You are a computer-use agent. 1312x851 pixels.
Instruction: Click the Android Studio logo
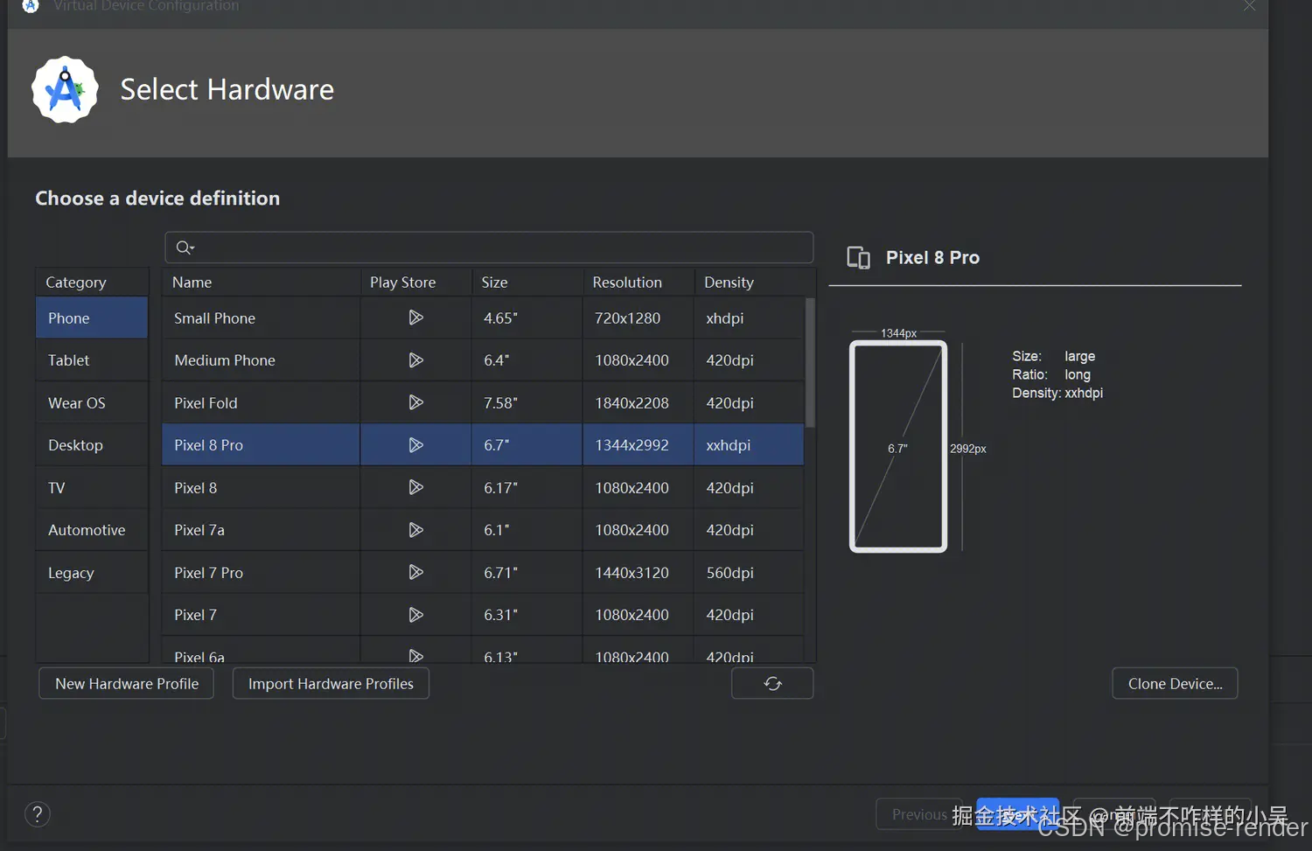coord(65,90)
